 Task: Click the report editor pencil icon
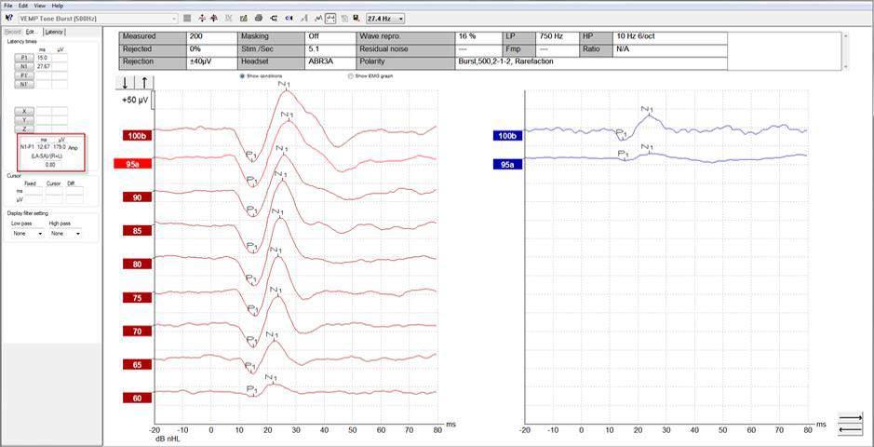244,19
